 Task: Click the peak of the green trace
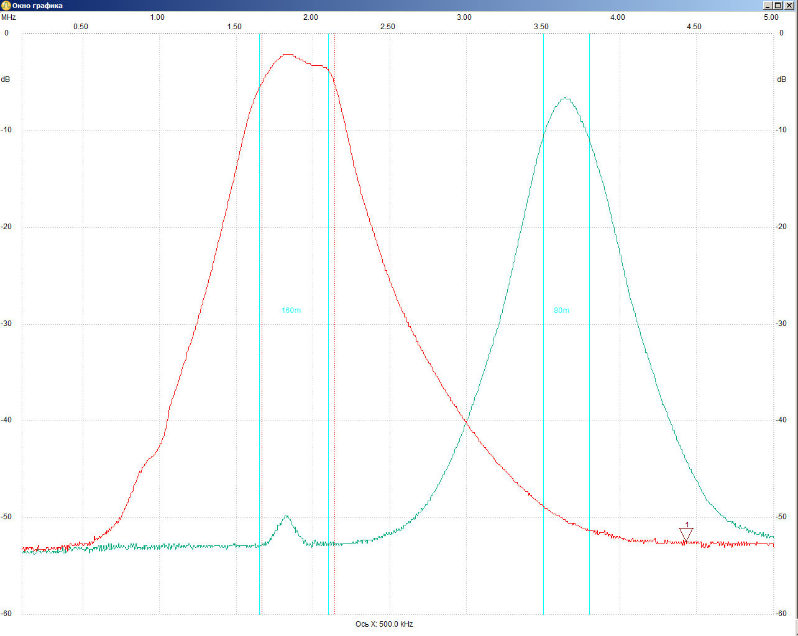[566, 98]
